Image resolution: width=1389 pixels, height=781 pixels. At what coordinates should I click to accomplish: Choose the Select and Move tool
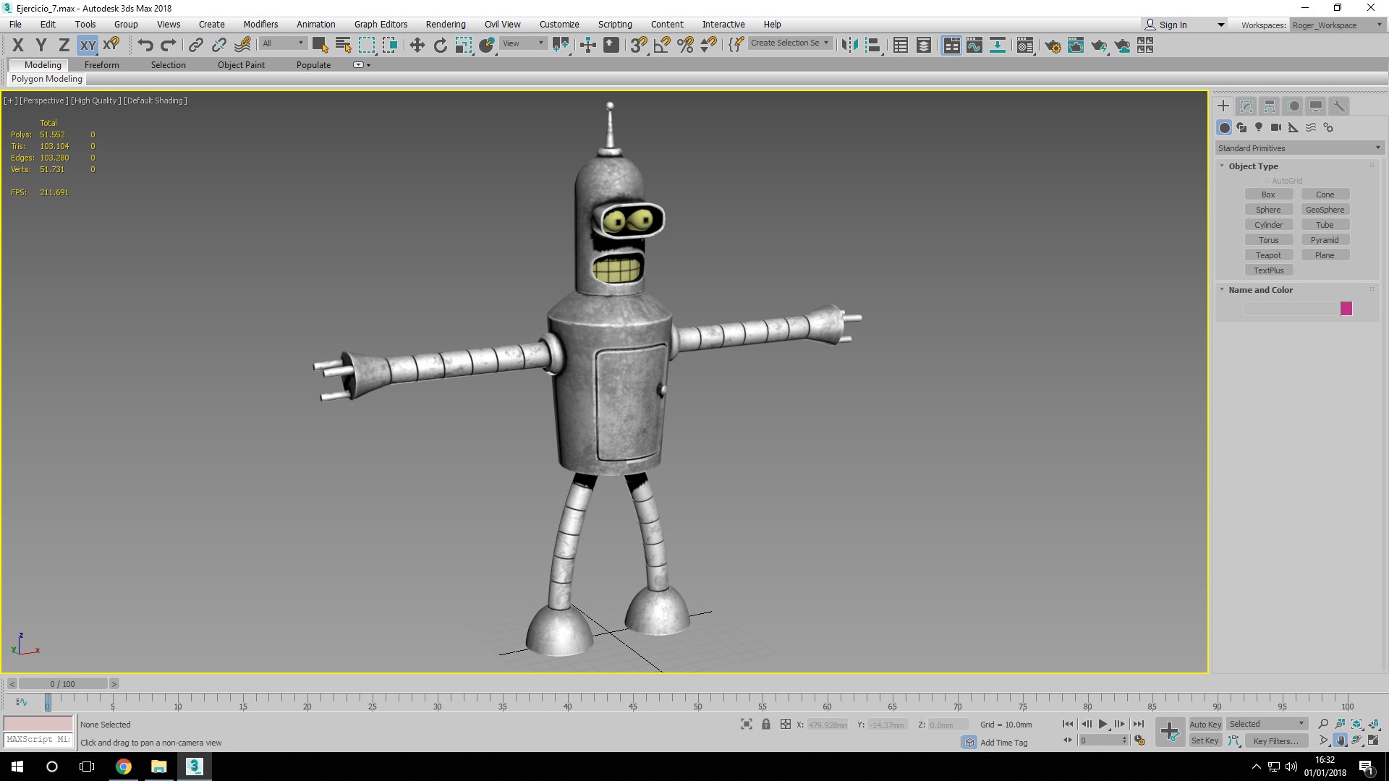coord(417,46)
